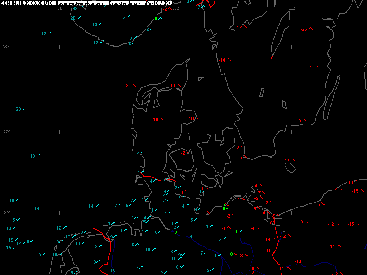Click the SON 04.10.09 03:00 UTC timestamp

pyautogui.click(x=27, y=3)
